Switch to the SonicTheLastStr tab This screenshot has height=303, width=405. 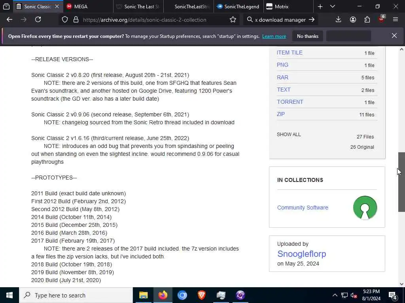[189, 7]
